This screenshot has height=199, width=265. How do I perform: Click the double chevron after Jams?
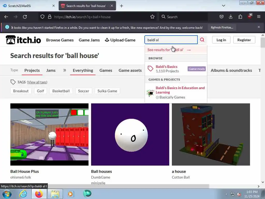(64, 70)
